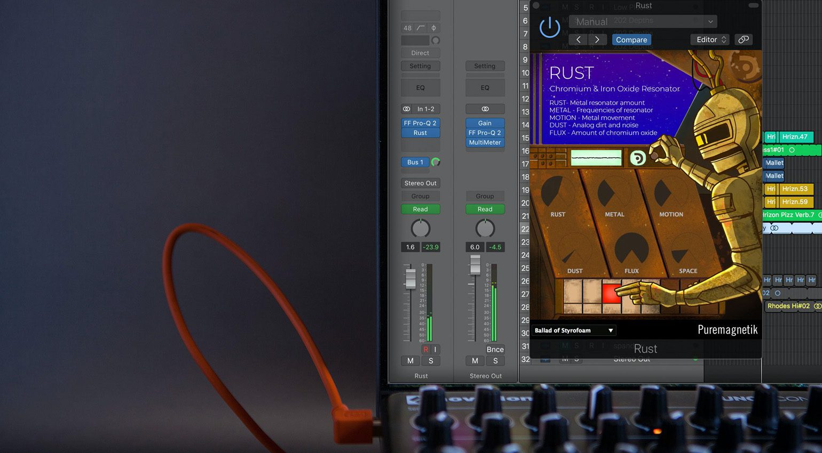The width and height of the screenshot is (822, 453).
Task: Open the Stereo Out output selector on Rust strip
Action: click(x=420, y=183)
